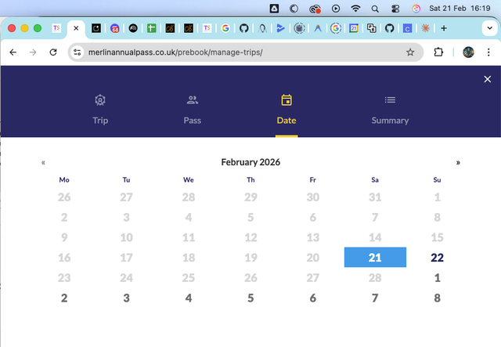Switch to the green cross tab
Screen dimensions: 501x347
[151, 28]
